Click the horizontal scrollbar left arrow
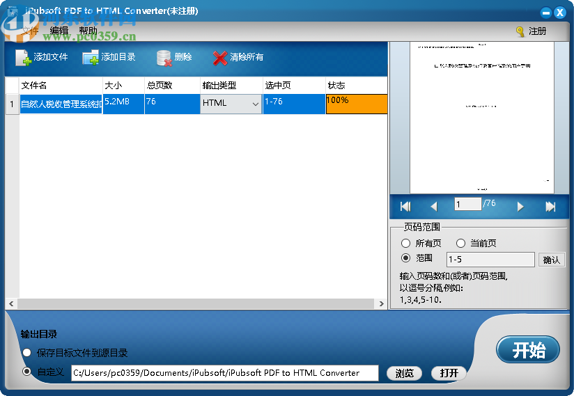The width and height of the screenshot is (574, 396). pyautogui.click(x=11, y=303)
